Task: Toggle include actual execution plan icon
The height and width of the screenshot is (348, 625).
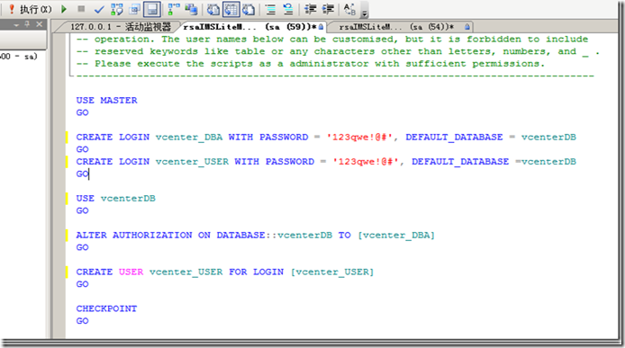Action: click(174, 9)
